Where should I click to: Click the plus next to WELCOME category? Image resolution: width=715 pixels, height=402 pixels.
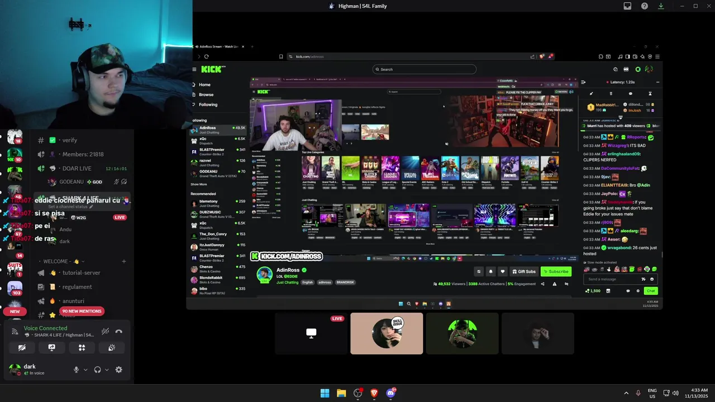tap(124, 261)
